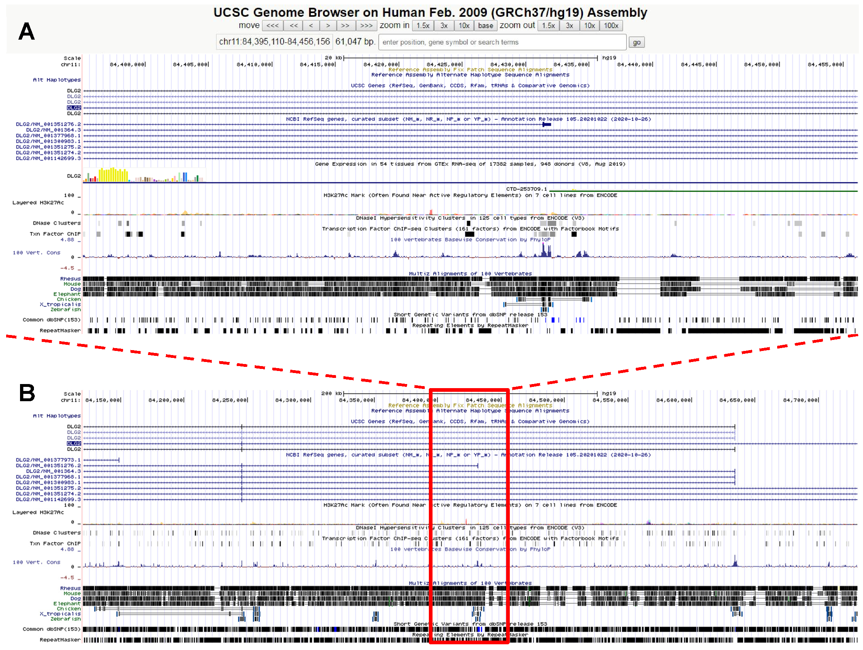The width and height of the screenshot is (863, 650).
Task: Click the '>>>' far-right move button
Action: coord(366,26)
